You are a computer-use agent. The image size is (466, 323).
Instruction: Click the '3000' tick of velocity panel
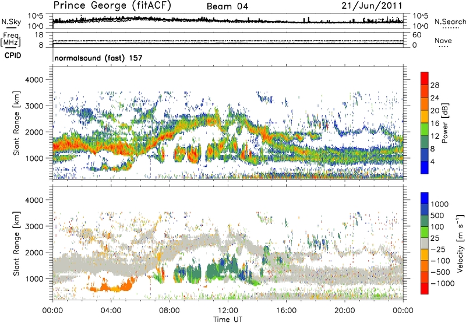34,226
